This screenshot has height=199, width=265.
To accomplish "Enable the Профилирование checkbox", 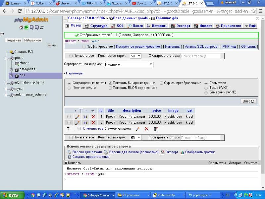I will [84, 47].
